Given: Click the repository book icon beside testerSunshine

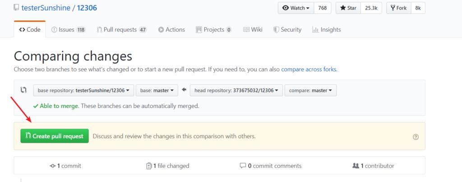Looking at the screenshot, I should (17, 8).
